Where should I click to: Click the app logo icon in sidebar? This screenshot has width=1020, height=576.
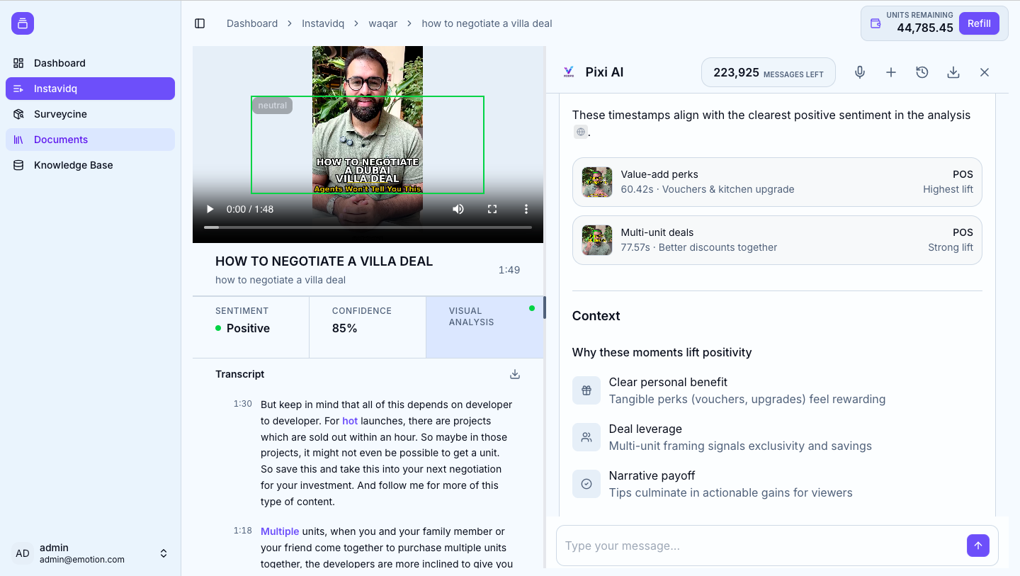23,23
